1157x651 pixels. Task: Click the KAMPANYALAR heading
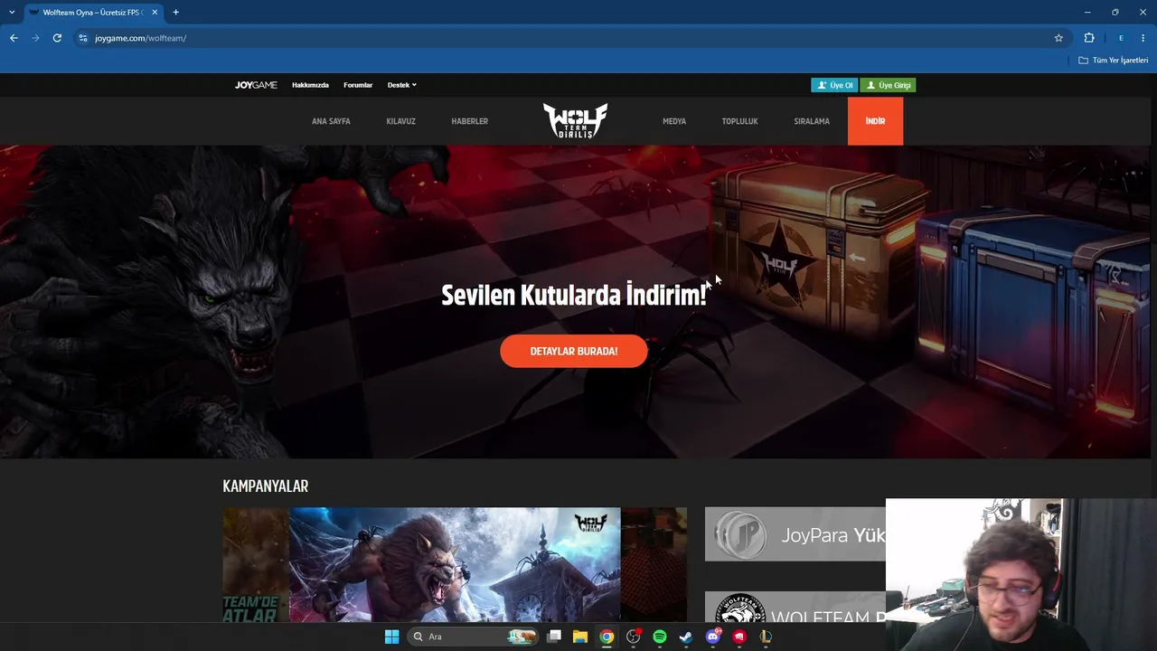click(x=266, y=486)
